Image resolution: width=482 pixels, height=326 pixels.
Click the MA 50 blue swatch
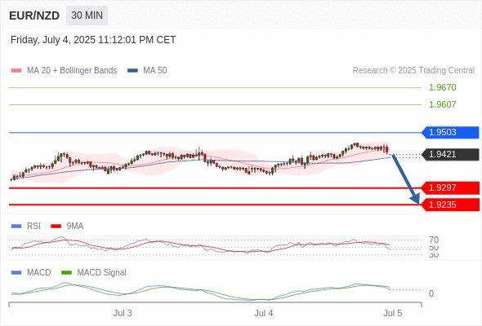(x=132, y=71)
